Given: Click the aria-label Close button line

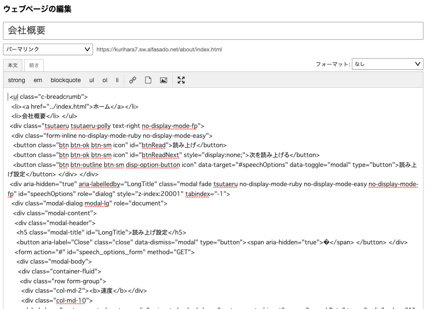Looking at the screenshot, I should [212, 242].
